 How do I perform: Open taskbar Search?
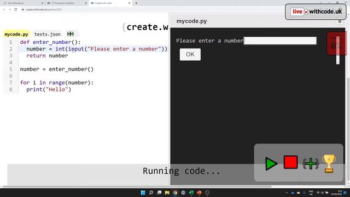151,193
